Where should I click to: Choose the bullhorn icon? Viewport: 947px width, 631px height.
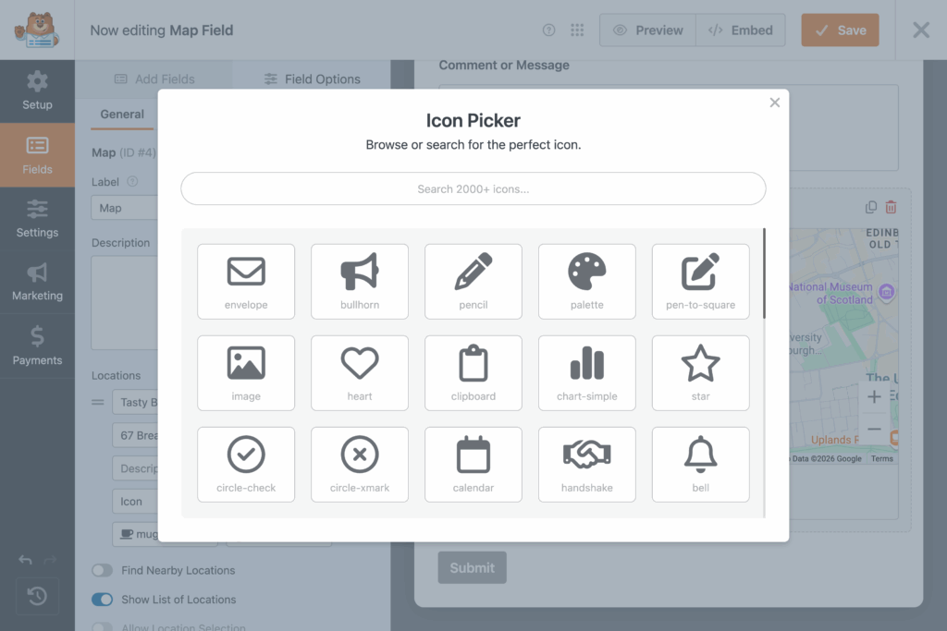(x=360, y=281)
